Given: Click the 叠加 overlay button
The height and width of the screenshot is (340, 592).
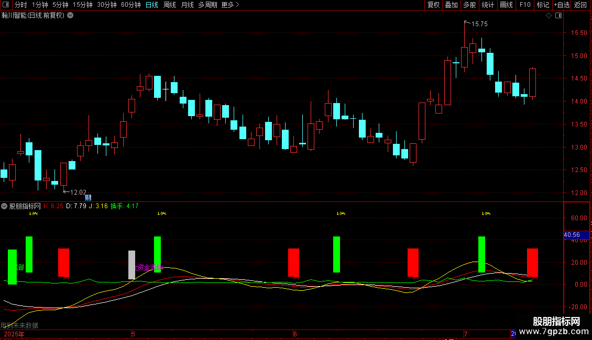Looking at the screenshot, I should pos(452,5).
